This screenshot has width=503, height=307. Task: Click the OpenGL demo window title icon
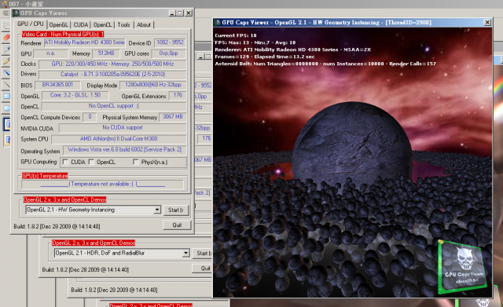pos(217,23)
